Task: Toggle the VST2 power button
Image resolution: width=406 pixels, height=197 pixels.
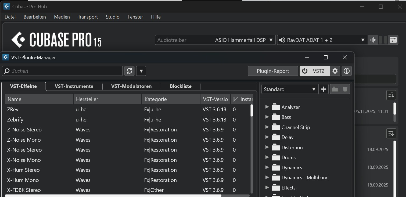Action: (x=305, y=71)
